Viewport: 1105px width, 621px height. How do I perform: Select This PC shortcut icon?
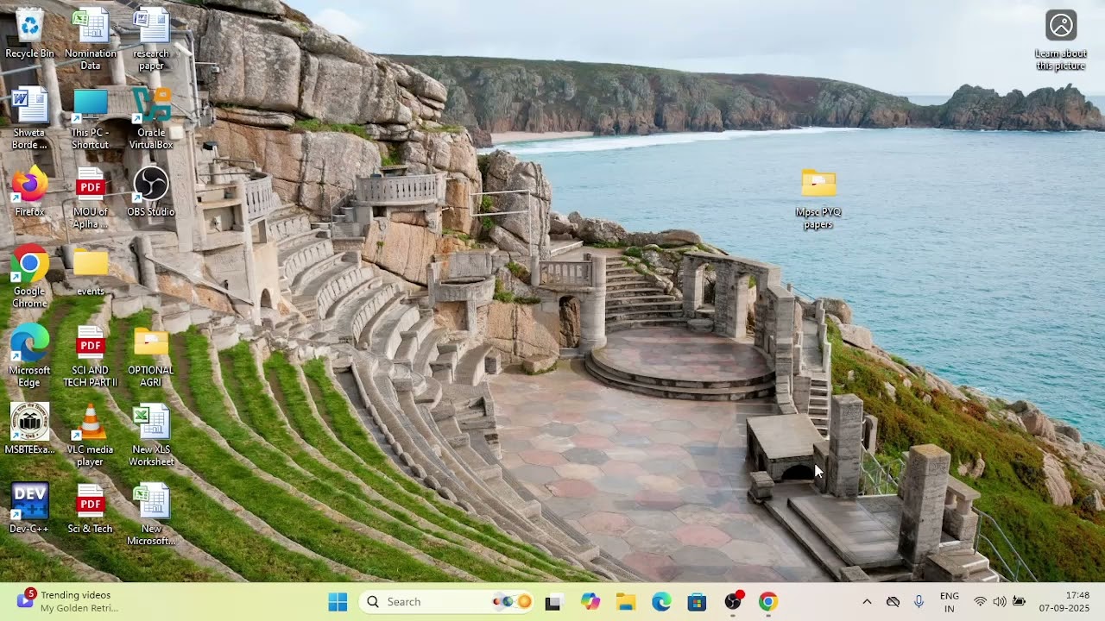pos(91,118)
